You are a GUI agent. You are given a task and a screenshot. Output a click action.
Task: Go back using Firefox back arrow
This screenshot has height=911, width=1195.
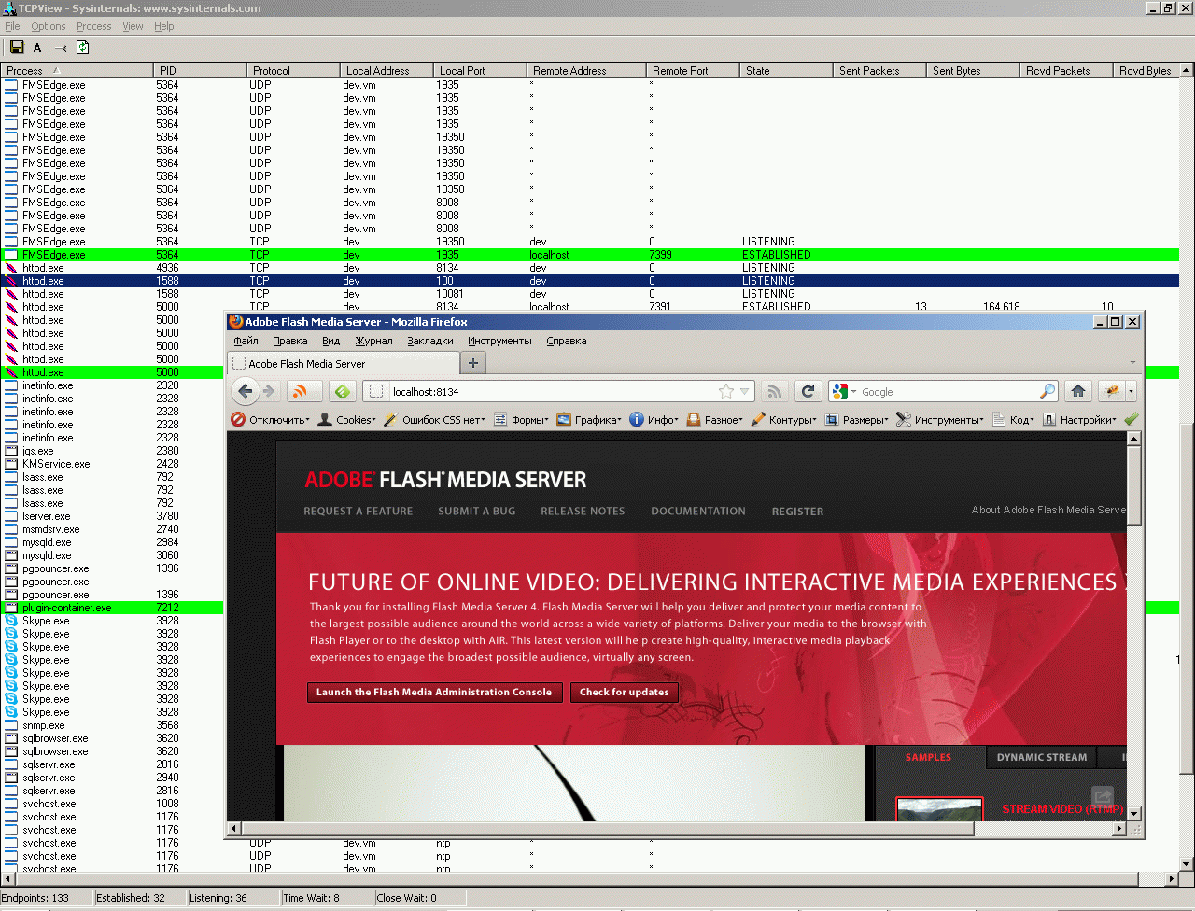coord(246,391)
